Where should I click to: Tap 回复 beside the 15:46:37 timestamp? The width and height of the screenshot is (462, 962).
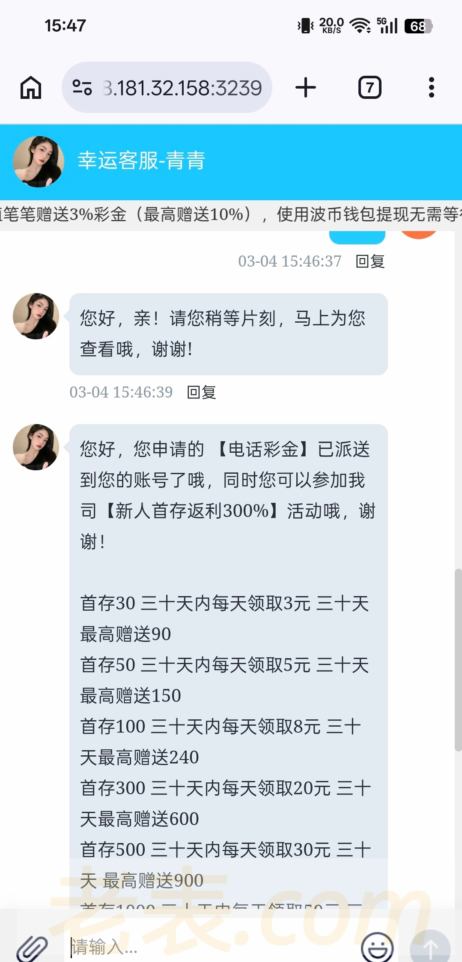tap(370, 261)
